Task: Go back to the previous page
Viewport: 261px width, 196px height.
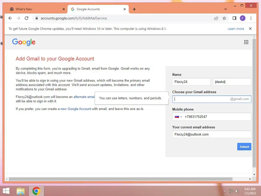Action: pos(10,18)
